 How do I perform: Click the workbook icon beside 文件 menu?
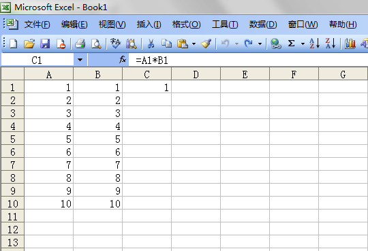tap(12, 24)
